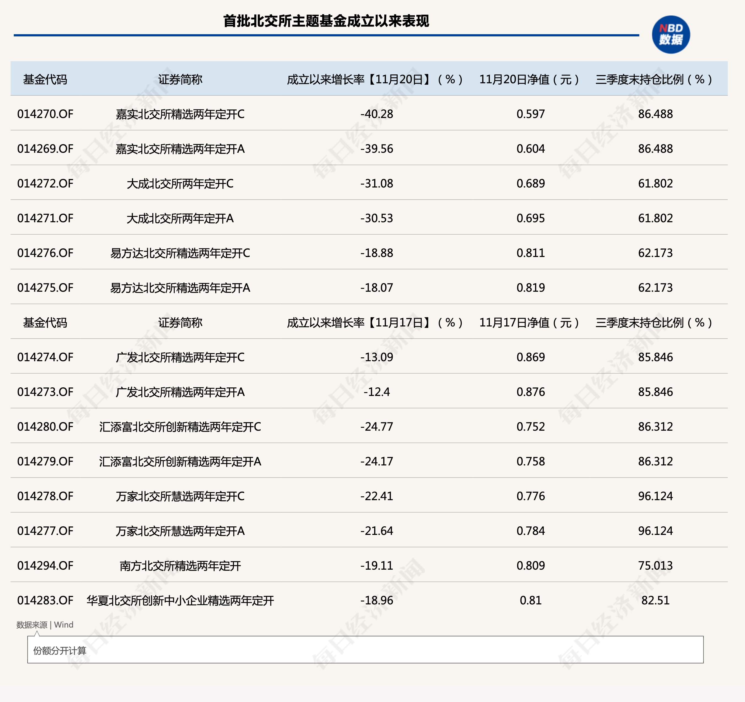Click net value 0.695
This screenshot has width=745, height=702.
(531, 218)
